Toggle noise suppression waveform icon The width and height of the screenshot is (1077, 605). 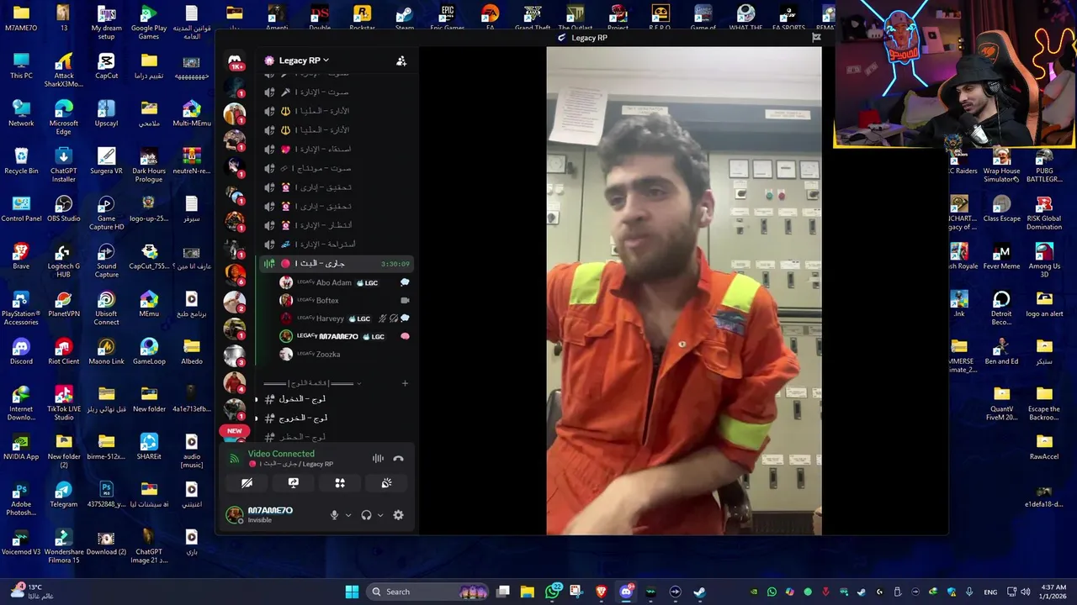(378, 459)
